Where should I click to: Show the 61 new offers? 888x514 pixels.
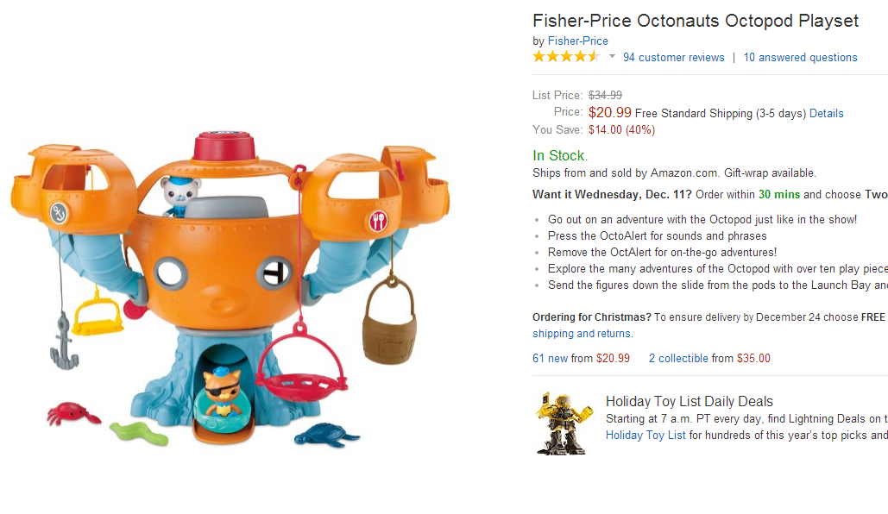coord(550,358)
